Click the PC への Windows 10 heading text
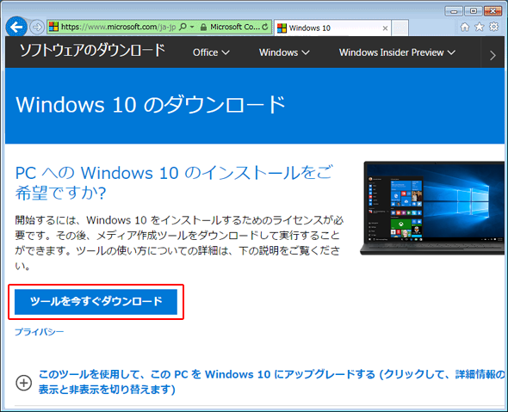Image resolution: width=508 pixels, height=412 pixels. coord(174,182)
